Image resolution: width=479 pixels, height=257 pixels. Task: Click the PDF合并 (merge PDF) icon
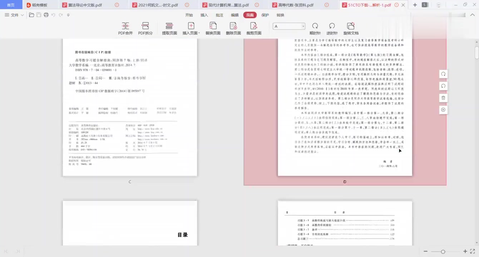click(125, 29)
